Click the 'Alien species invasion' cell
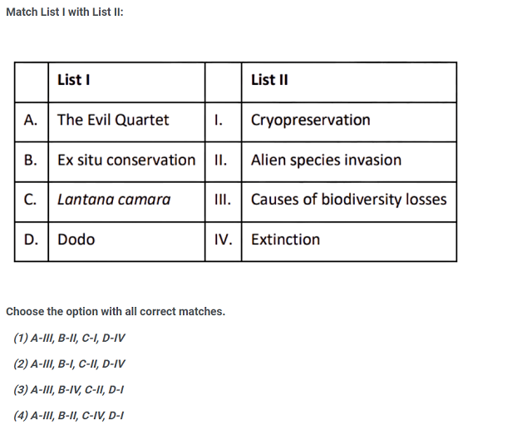Screen dimensions: 532x430 326,160
